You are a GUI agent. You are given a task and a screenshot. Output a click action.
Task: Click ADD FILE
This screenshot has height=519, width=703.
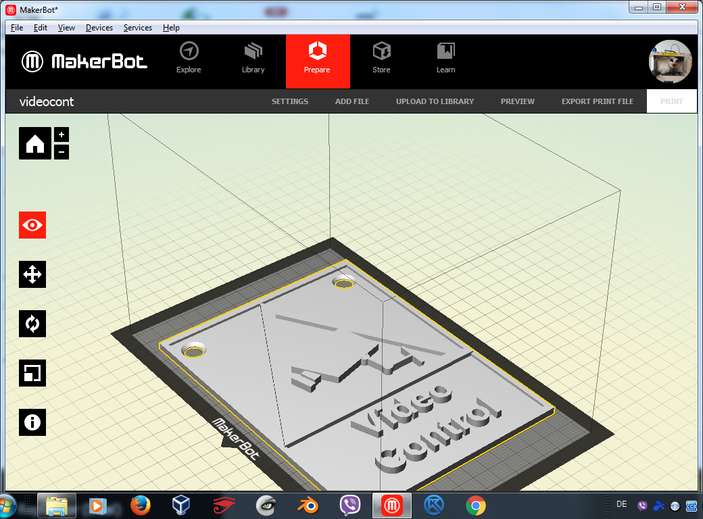(x=352, y=101)
